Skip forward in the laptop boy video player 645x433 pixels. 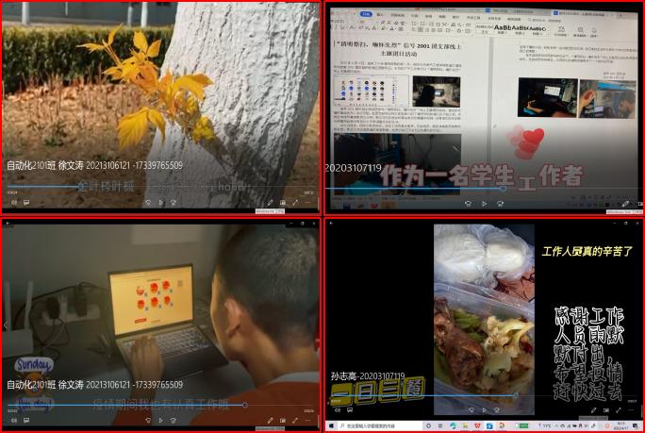click(x=174, y=420)
